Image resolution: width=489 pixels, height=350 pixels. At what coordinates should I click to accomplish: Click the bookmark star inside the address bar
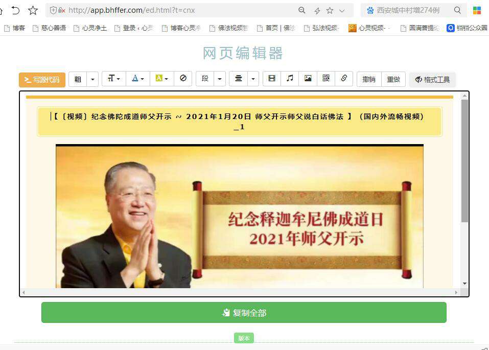coord(330,11)
